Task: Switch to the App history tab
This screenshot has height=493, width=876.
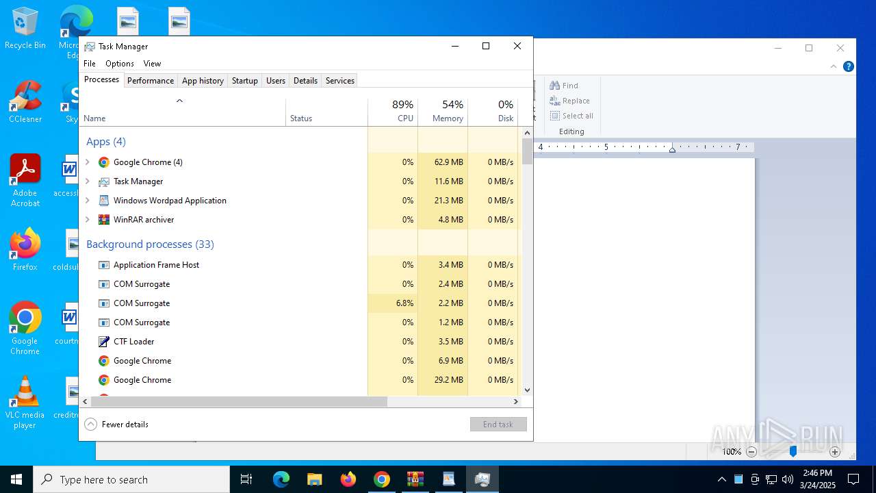Action: 203,81
